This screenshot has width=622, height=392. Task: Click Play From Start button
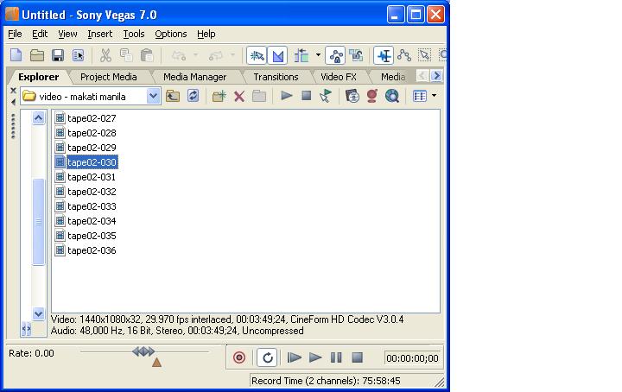point(294,357)
